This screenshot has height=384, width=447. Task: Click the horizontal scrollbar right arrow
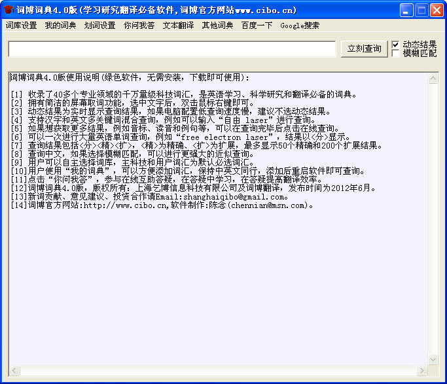(x=423, y=371)
